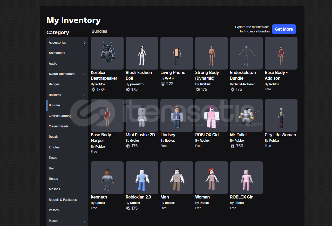This screenshot has height=226, width=332.
Task: Open the Korblox Deathspeaker thumbnail
Action: pos(107,53)
